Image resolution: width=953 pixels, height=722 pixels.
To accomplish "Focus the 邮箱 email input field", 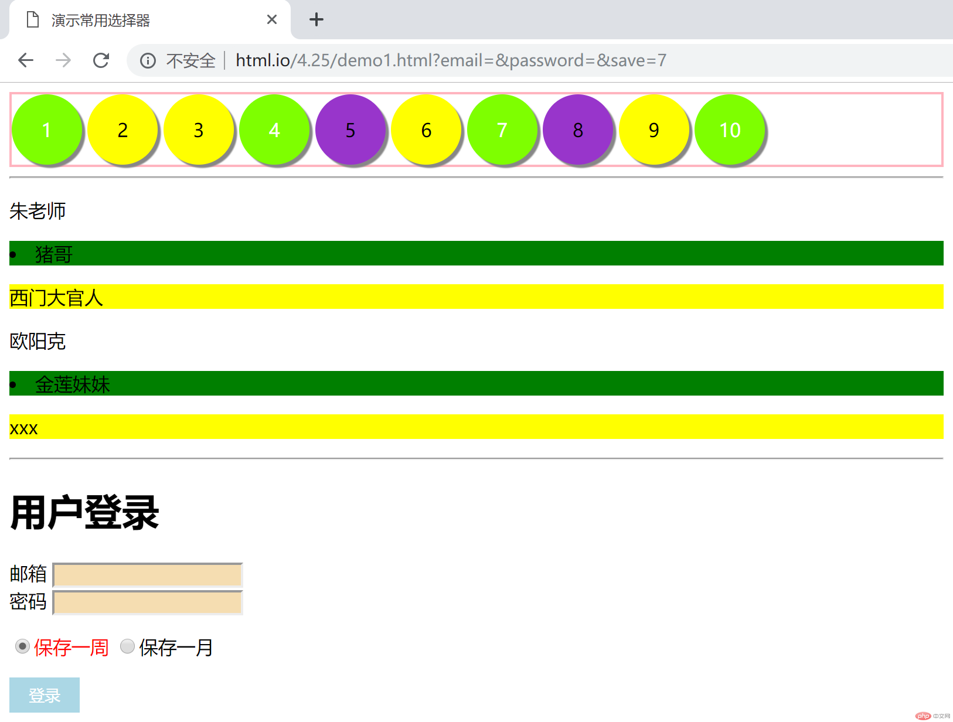I will (x=148, y=575).
